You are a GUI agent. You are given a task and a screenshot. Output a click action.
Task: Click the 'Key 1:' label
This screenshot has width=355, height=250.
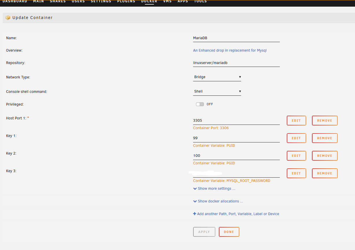pyautogui.click(x=11, y=136)
